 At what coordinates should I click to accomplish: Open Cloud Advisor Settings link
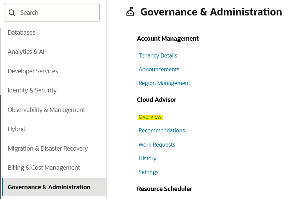point(148,172)
